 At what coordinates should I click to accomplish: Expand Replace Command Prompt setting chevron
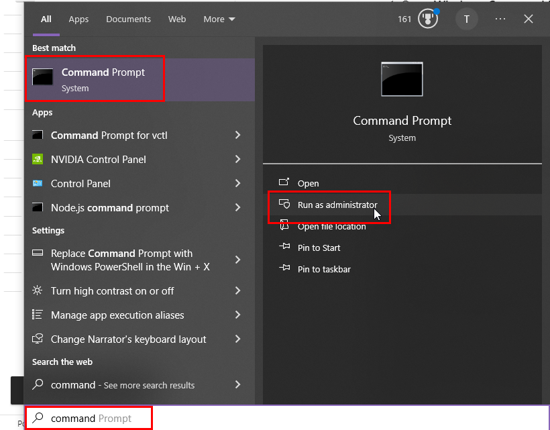(x=238, y=260)
